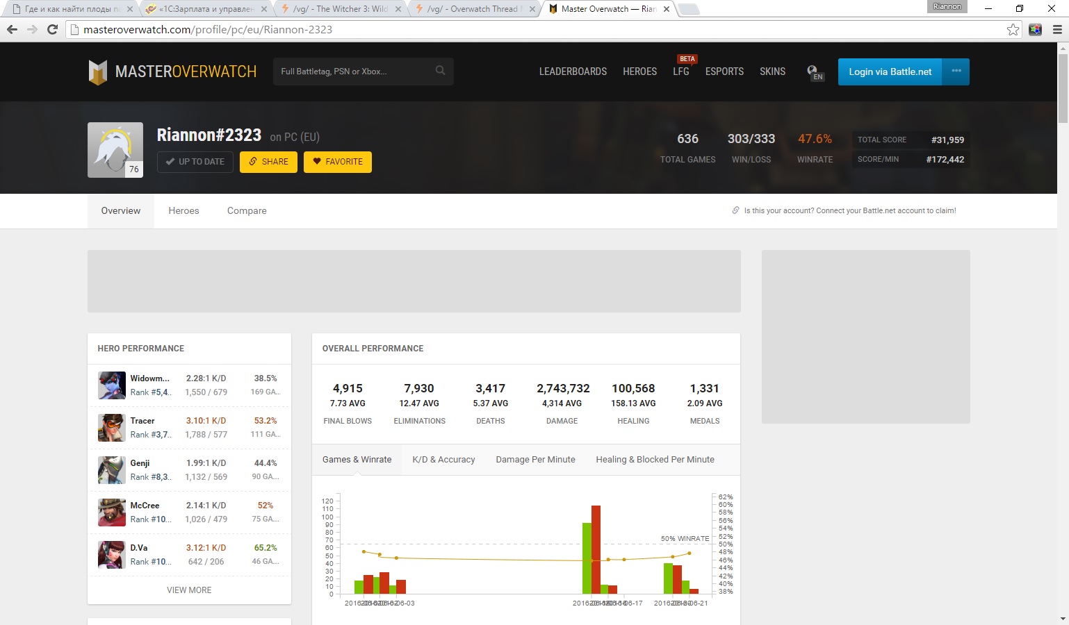Reload the page with the refresh icon
The width and height of the screenshot is (1069, 625).
[52, 29]
